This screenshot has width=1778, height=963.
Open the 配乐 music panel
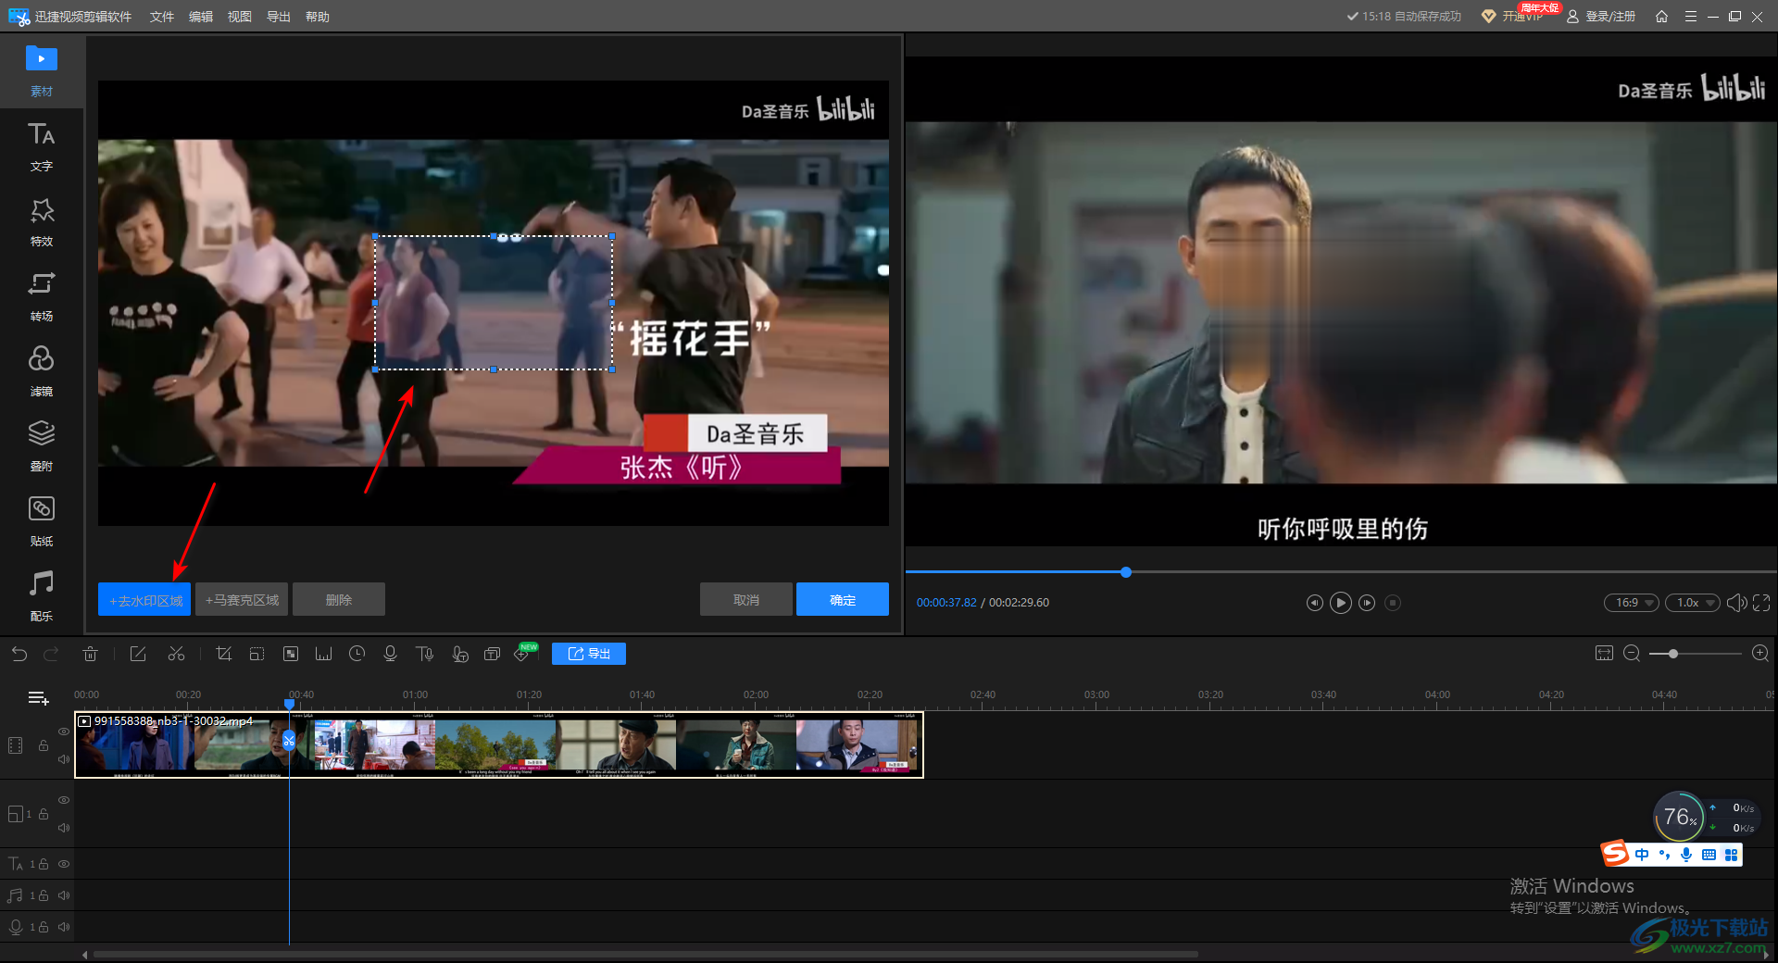41,596
